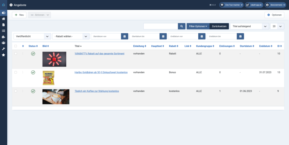Click the Neu button
289x145 pixels.
point(19,15)
